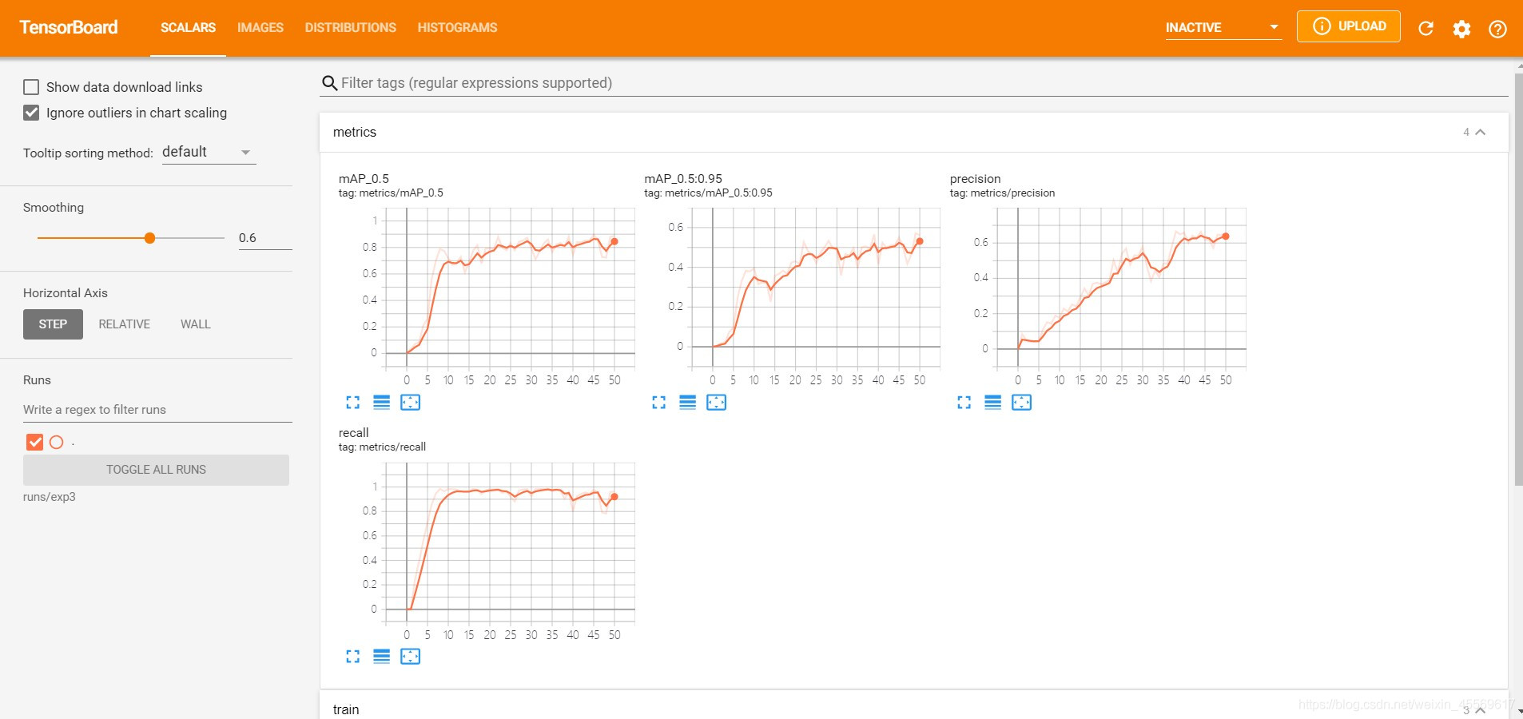Expand the mAP_0.5 chart to full size
The height and width of the screenshot is (719, 1523).
pos(352,403)
